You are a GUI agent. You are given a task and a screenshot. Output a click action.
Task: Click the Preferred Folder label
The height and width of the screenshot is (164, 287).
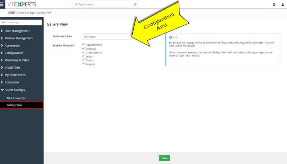(62, 36)
